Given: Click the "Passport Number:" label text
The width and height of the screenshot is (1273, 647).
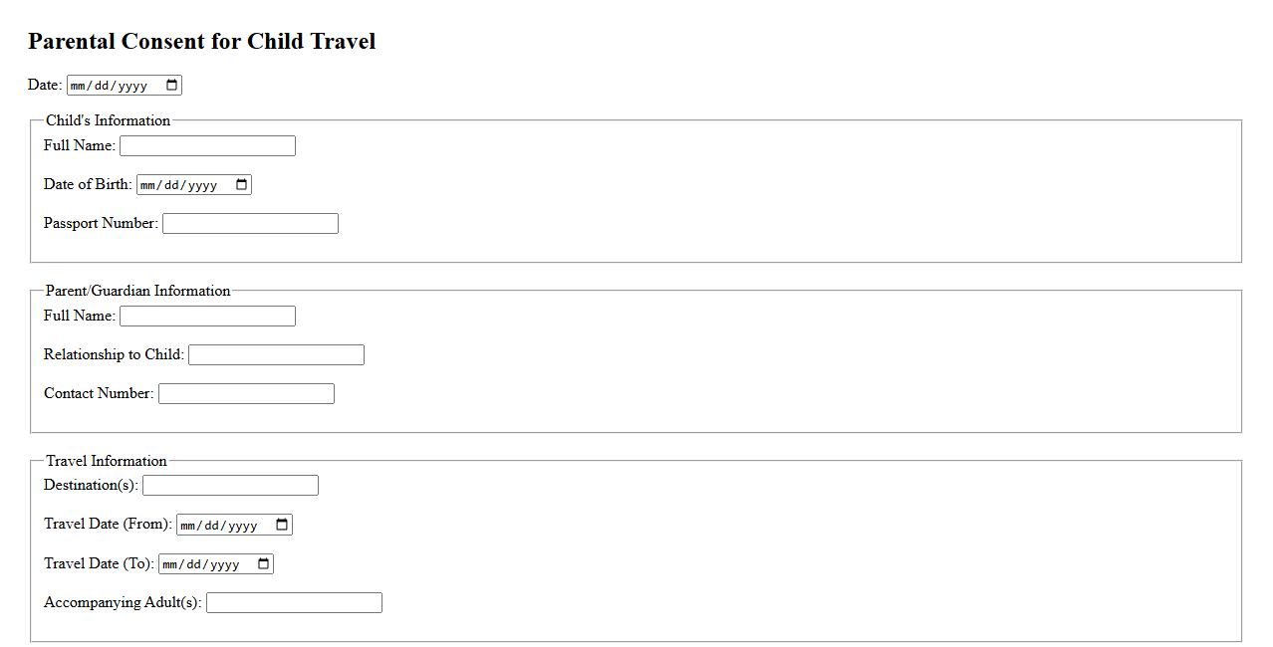Looking at the screenshot, I should click(x=101, y=223).
